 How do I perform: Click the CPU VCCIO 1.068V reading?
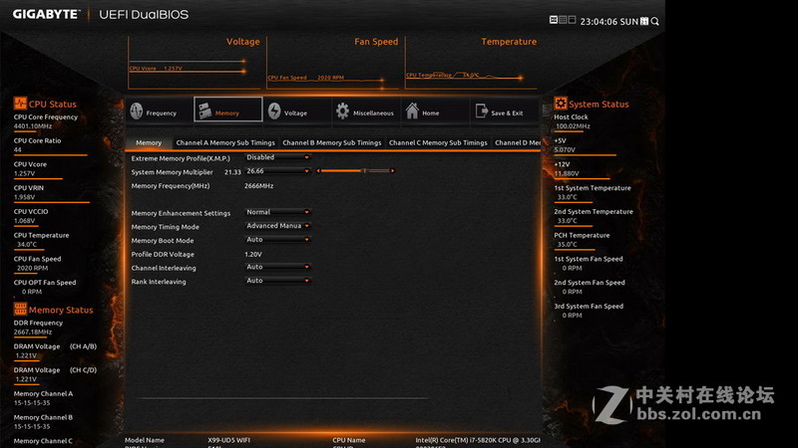point(24,220)
